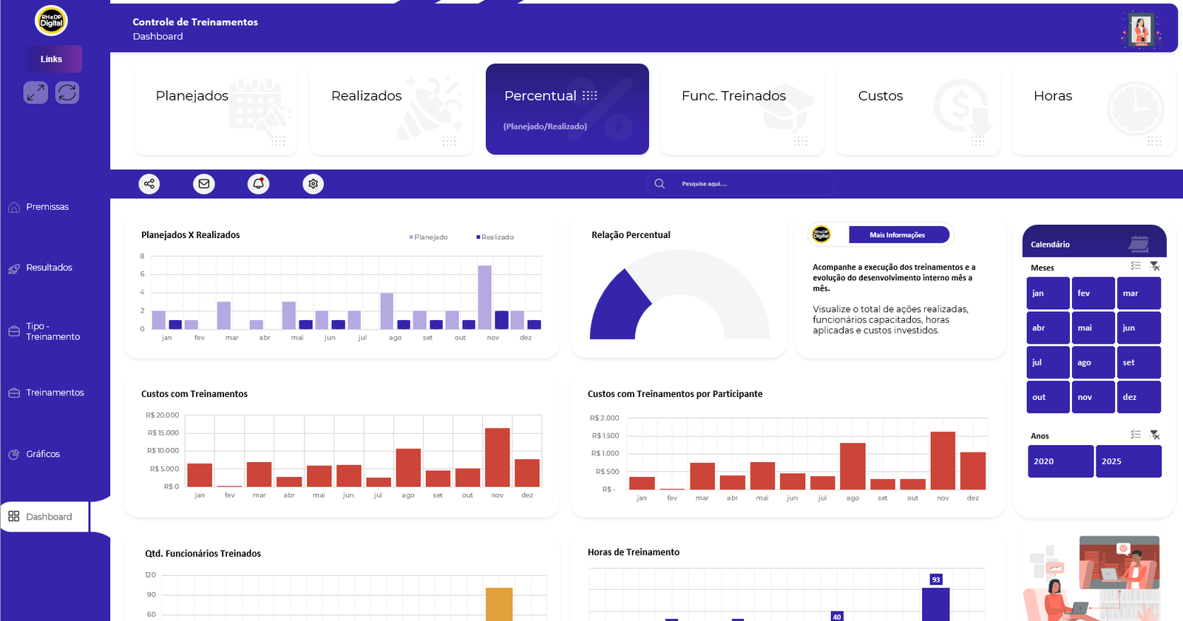
Task: Clear the Meses slicer filter
Action: point(1155,266)
